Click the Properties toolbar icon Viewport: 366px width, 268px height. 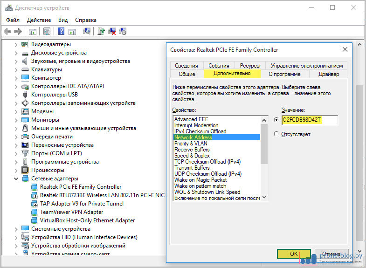click(x=47, y=31)
